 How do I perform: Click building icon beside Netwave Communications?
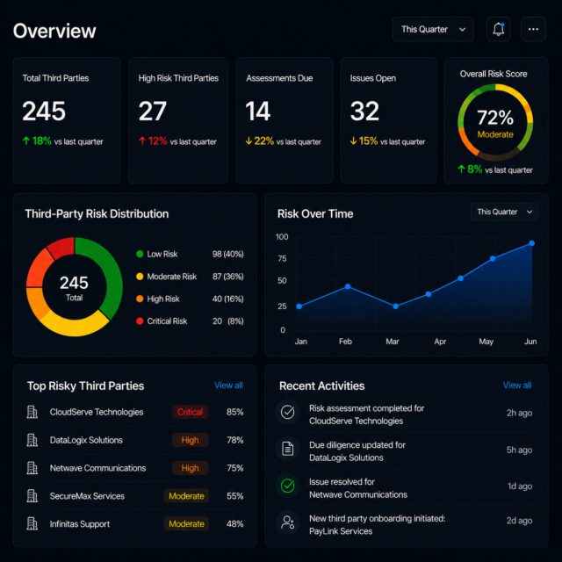tap(32, 468)
